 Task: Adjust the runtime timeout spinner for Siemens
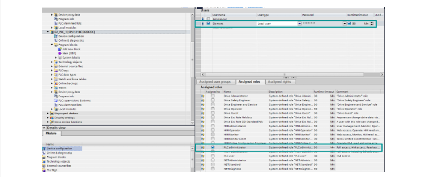(x=371, y=24)
